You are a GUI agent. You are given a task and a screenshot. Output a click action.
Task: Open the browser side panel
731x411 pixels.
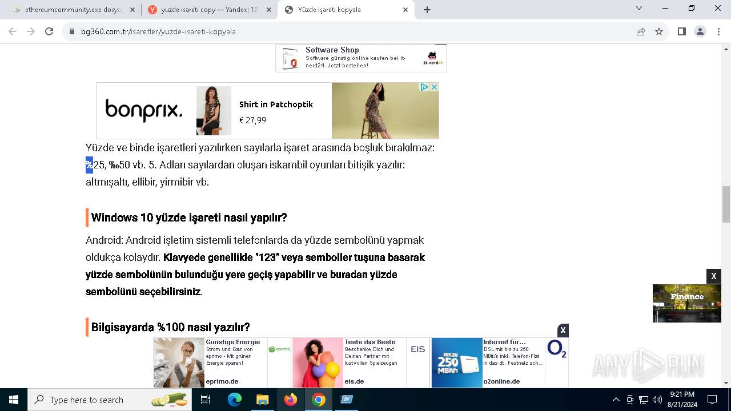682,31
